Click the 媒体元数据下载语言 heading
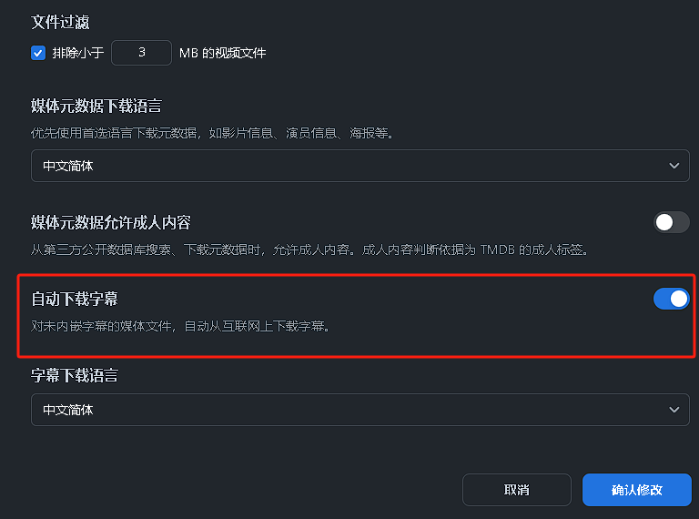Viewport: 699px width, 519px height. point(96,107)
